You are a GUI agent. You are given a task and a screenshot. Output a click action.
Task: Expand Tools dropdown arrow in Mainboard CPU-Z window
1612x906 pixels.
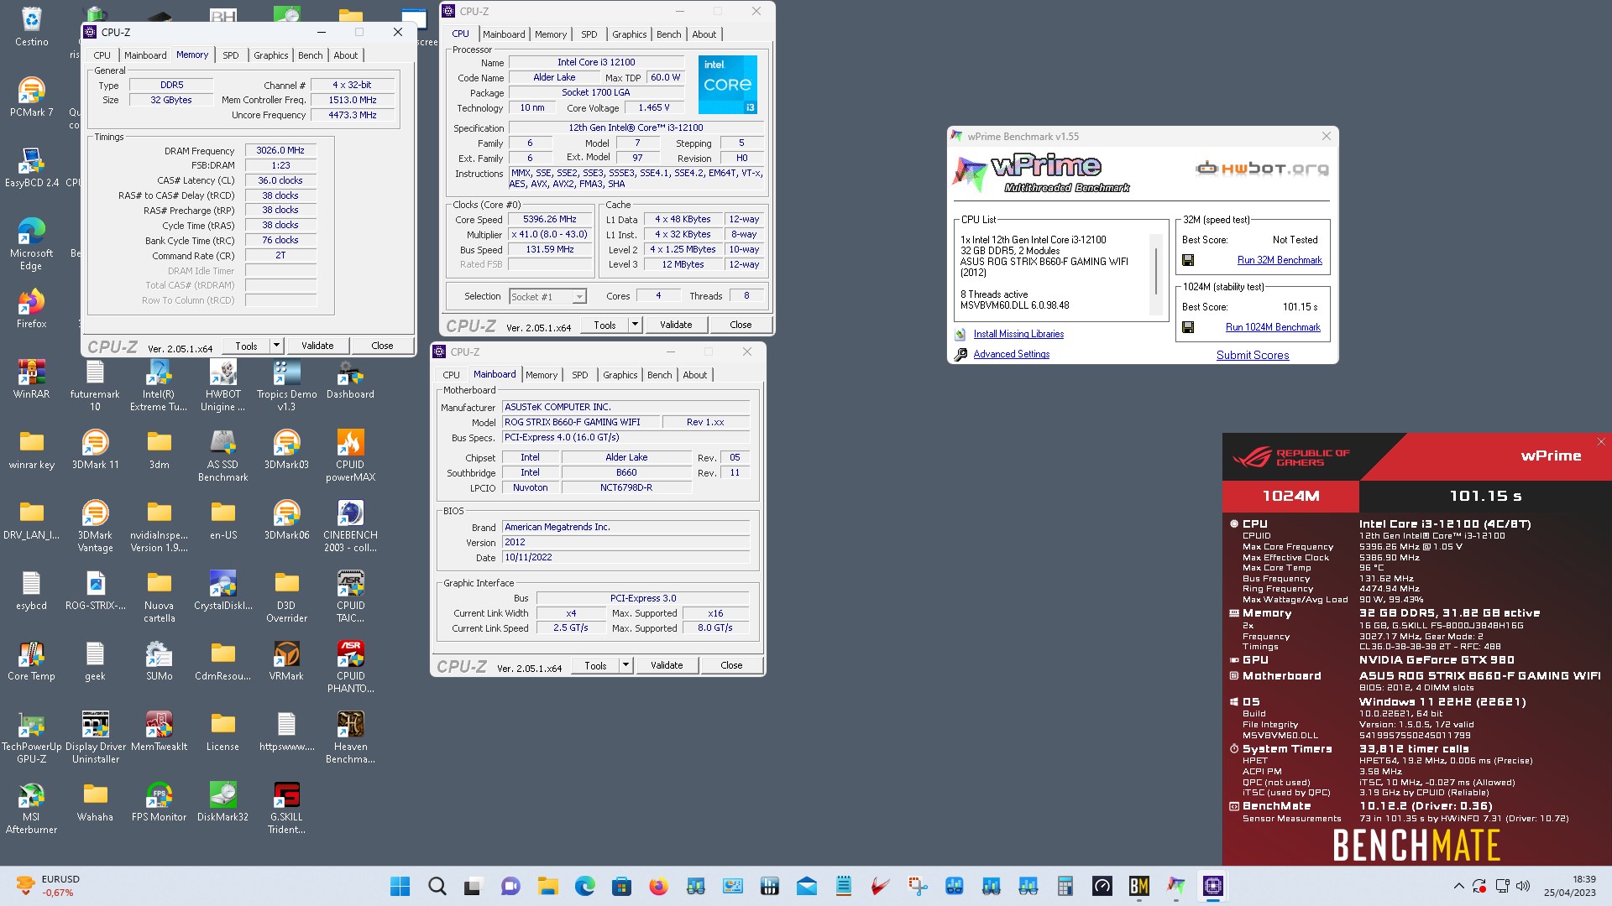coord(625,665)
